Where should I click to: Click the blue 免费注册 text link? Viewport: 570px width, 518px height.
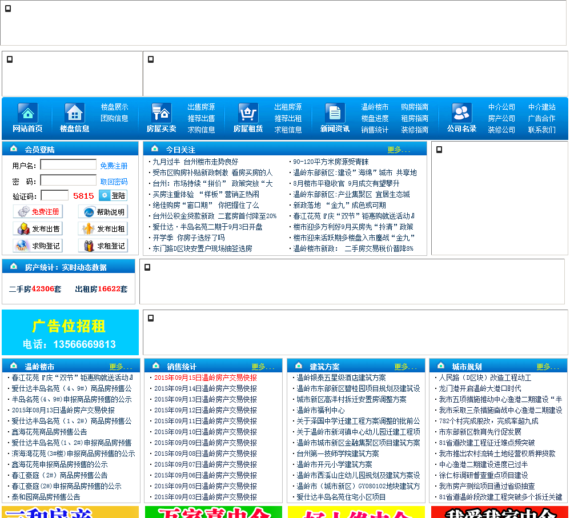coord(114,166)
